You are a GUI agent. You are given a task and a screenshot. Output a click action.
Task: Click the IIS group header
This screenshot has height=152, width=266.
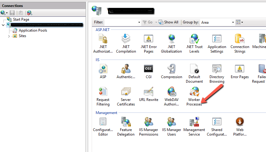pos(97,60)
